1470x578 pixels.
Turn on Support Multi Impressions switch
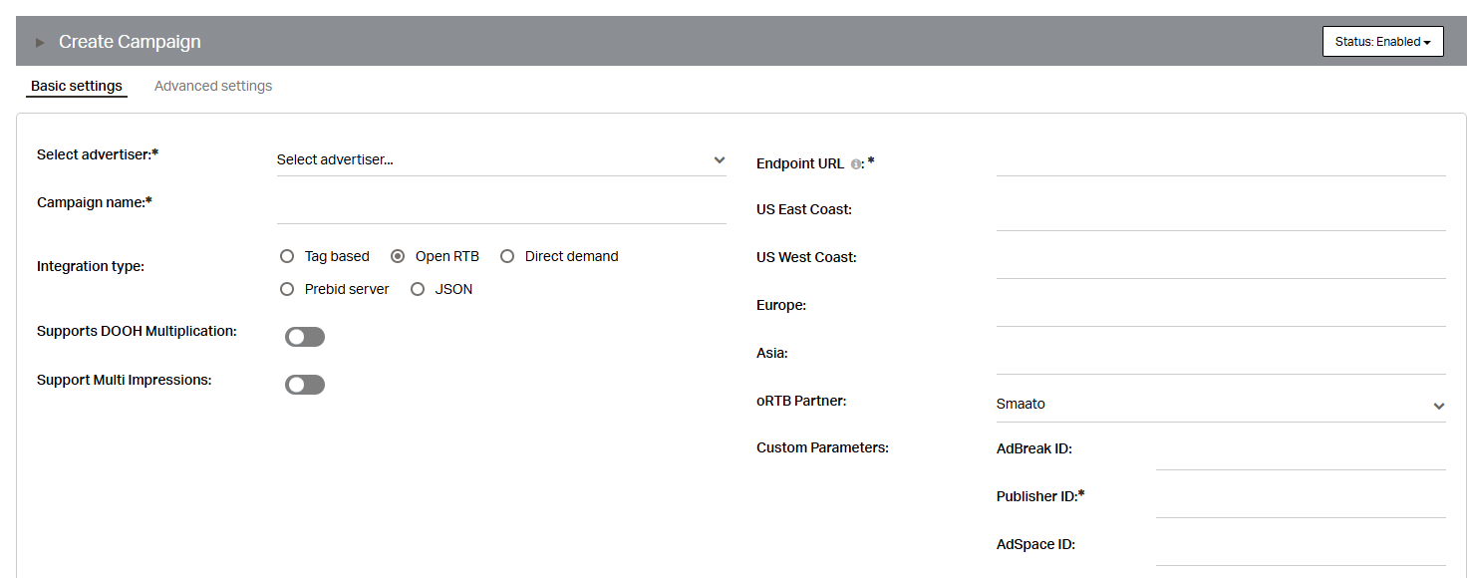pyautogui.click(x=305, y=385)
